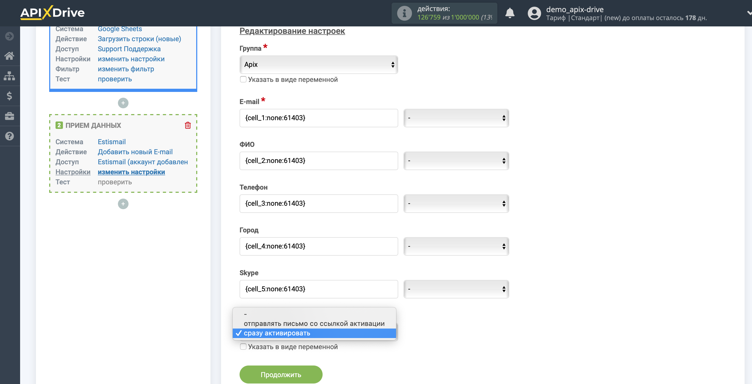Click underlined 'Настройки' label in receive block
The width and height of the screenshot is (752, 384).
(x=73, y=172)
